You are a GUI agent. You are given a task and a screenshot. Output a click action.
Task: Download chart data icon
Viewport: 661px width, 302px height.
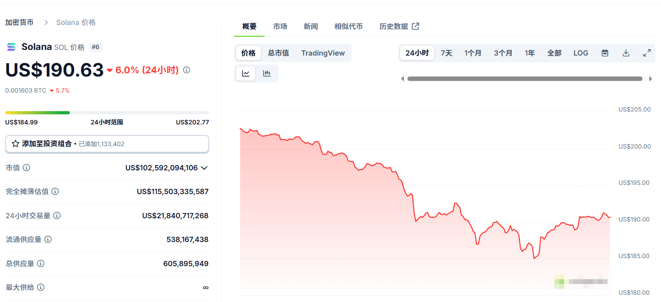point(626,53)
